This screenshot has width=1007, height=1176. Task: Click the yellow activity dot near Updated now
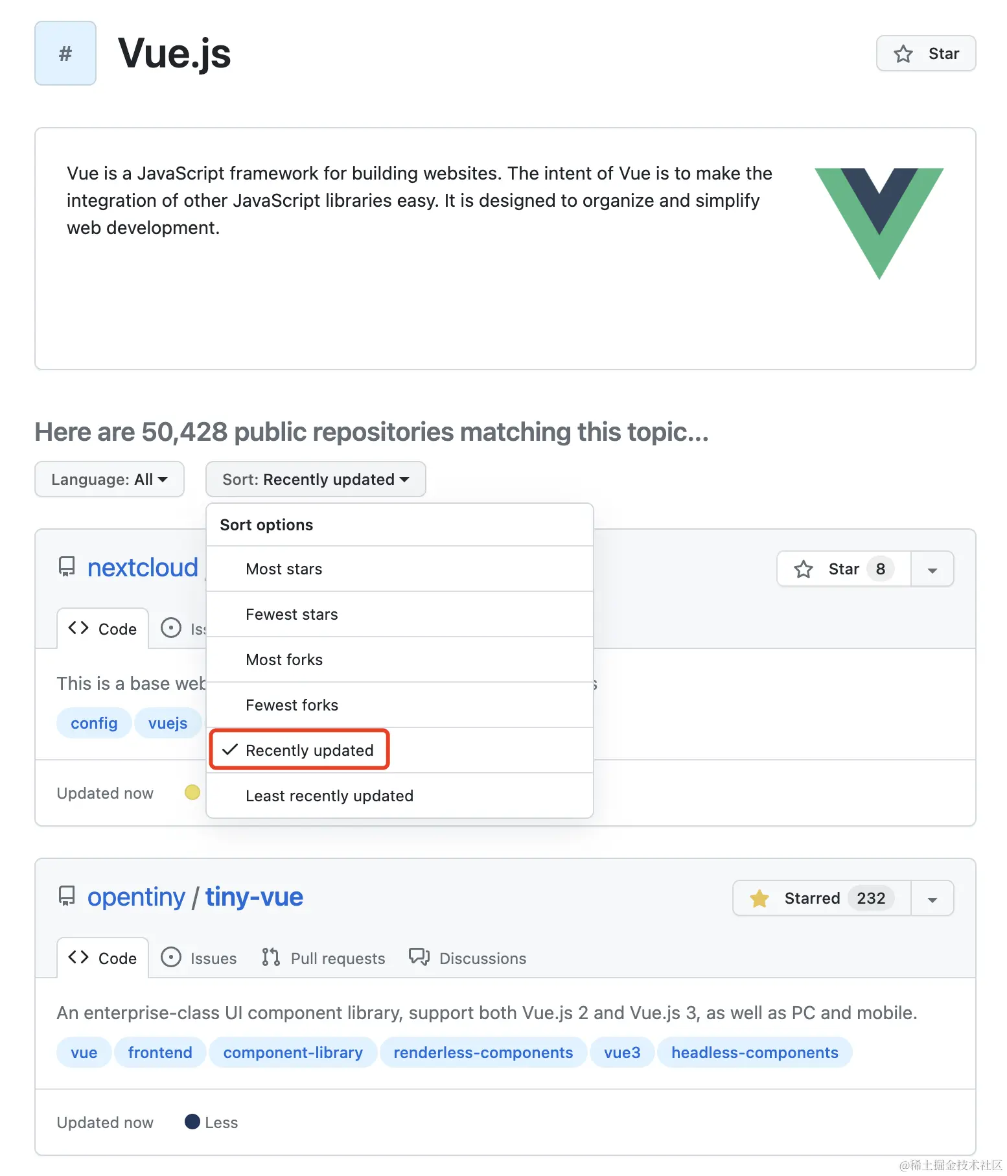(192, 792)
